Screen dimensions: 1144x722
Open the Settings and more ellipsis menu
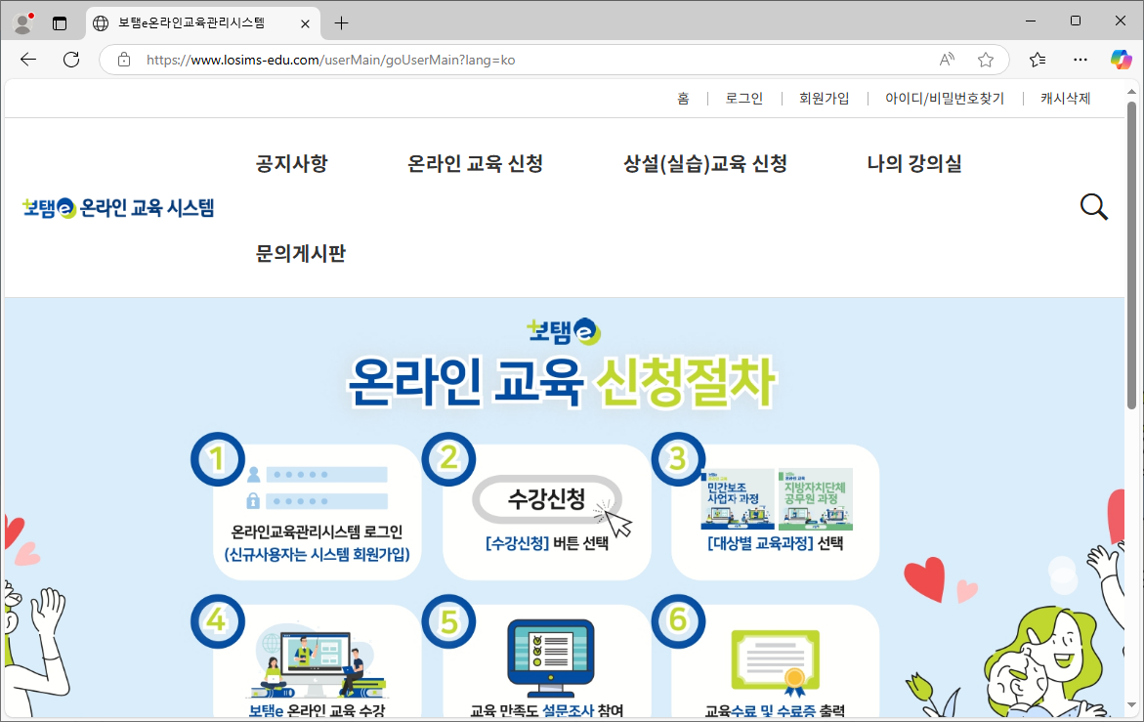pyautogui.click(x=1080, y=59)
